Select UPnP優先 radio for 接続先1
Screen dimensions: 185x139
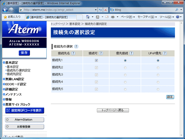click(158, 60)
